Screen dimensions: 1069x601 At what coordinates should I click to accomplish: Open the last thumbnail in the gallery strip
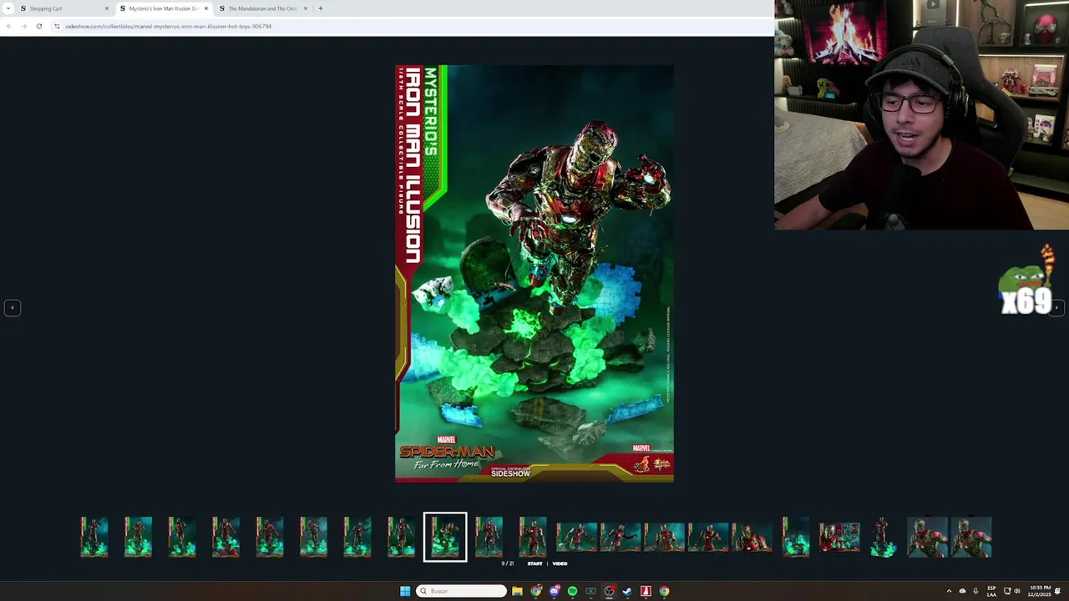(970, 537)
